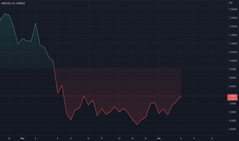239x141 pixels.
Task: Click the LINK/USD, 1D, COINBASE chart title
Action: [x=13, y=3]
